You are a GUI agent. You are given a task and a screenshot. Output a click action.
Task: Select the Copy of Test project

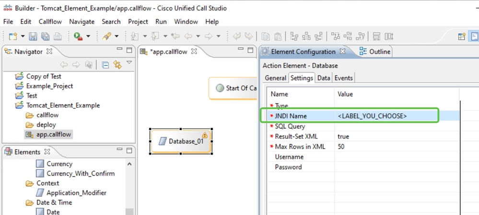[44, 76]
